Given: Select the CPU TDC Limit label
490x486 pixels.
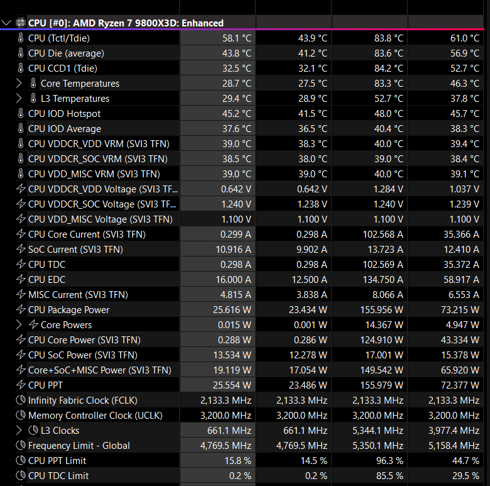Looking at the screenshot, I should point(58,476).
